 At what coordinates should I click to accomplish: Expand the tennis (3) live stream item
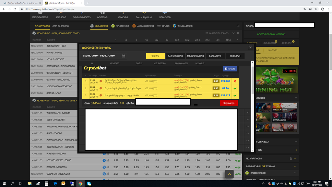click(x=295, y=173)
